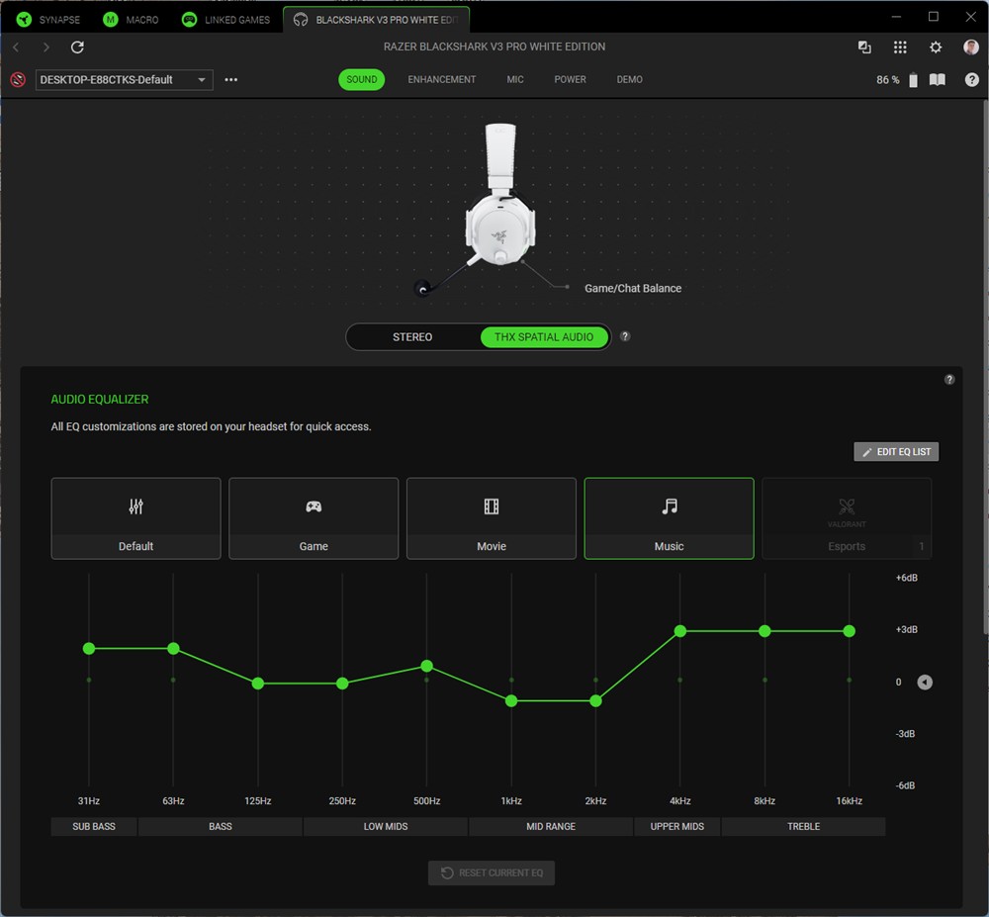This screenshot has height=917, width=989.
Task: Click the arrow beside the 0 dB line
Action: (x=925, y=683)
